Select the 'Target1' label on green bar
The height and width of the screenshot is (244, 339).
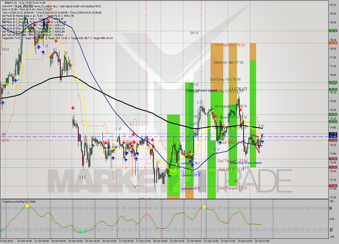coord(191,124)
